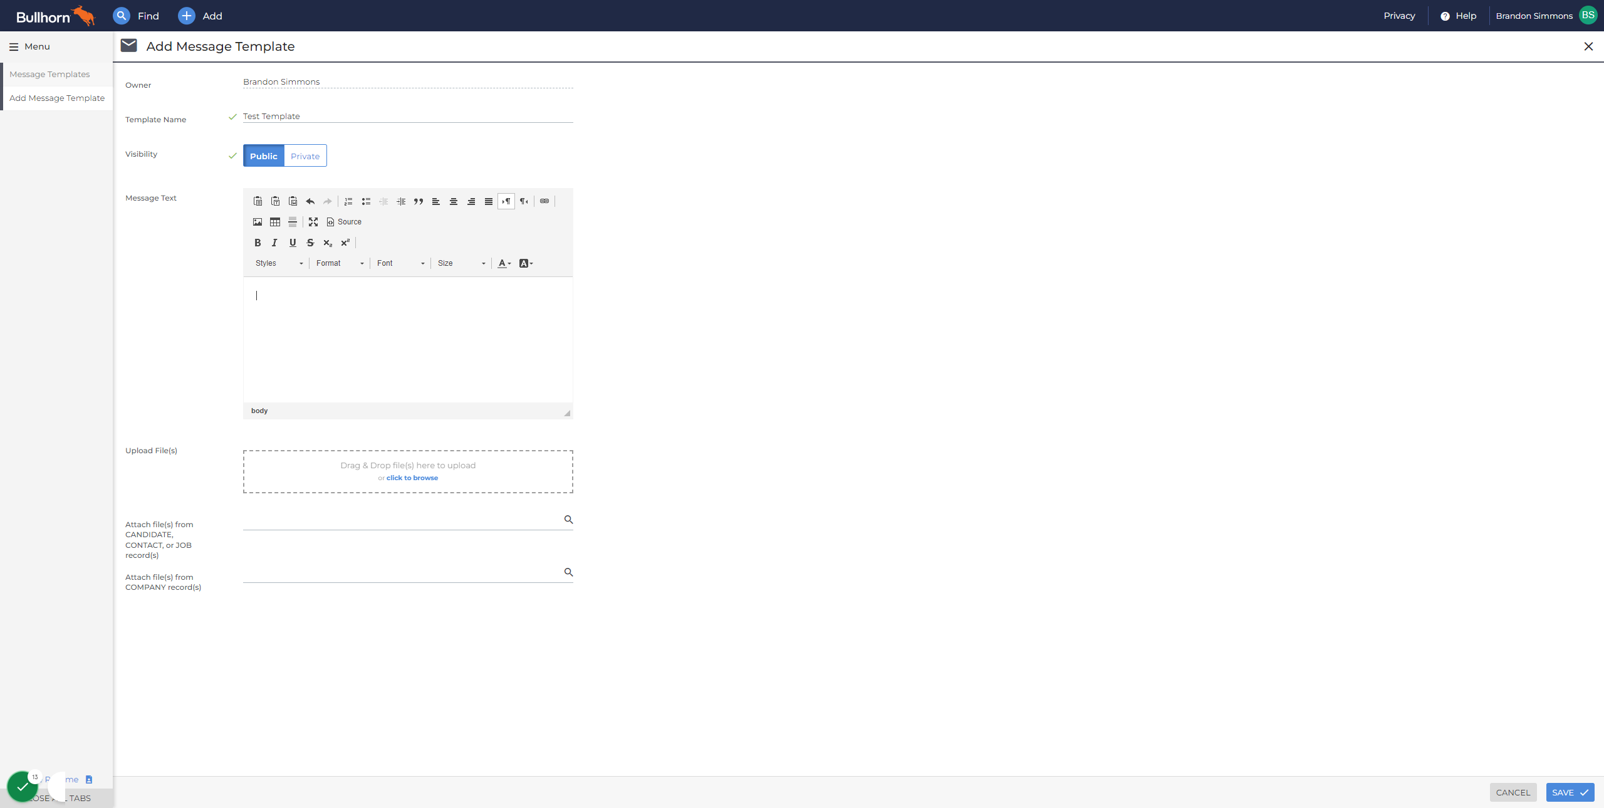
Task: Click the Paste icon in editor toolbar
Action: pyautogui.click(x=258, y=201)
